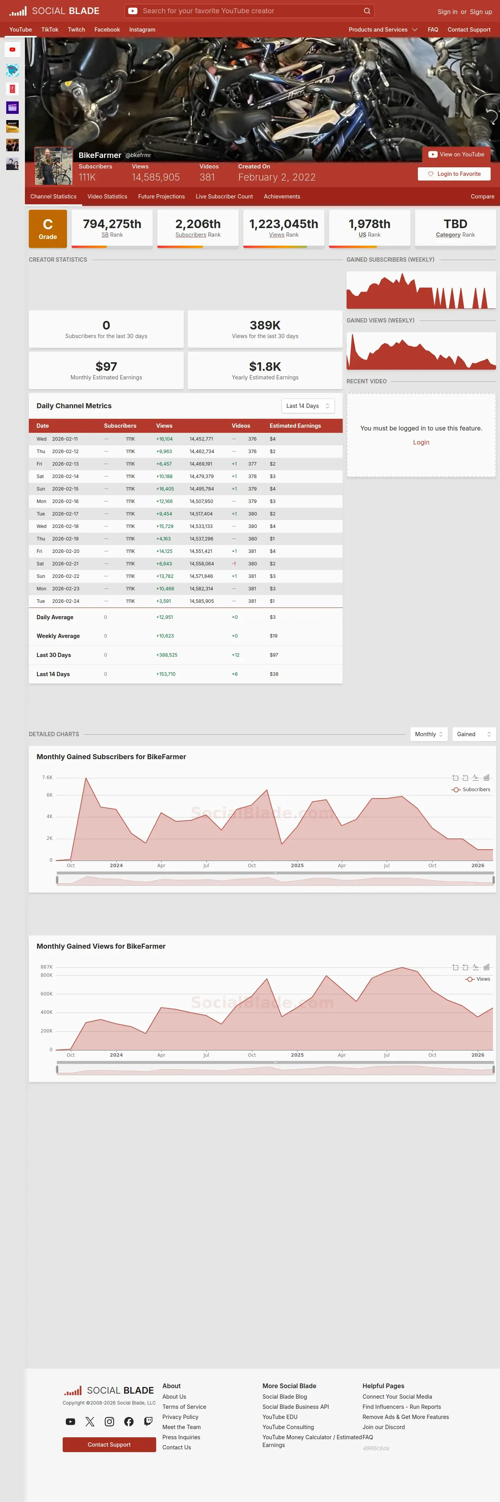Open the purple clapperboard channel avatar in sidebar

(x=12, y=107)
